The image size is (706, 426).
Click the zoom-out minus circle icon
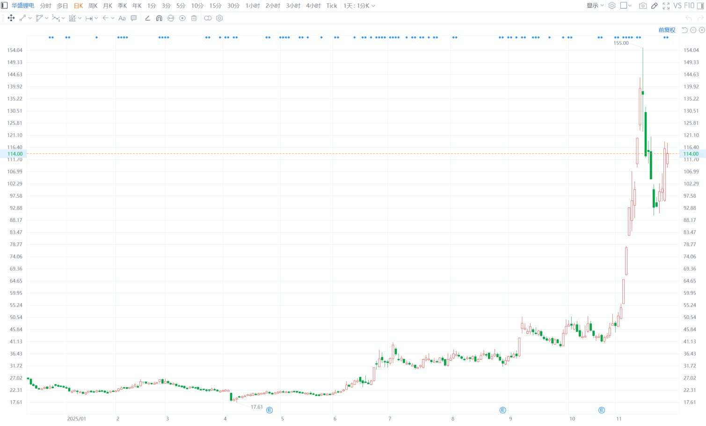(693, 30)
